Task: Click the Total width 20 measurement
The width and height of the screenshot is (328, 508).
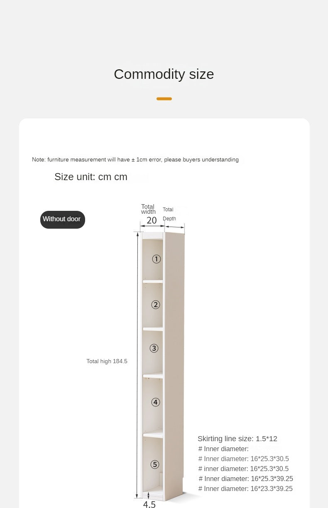Action: pos(152,220)
